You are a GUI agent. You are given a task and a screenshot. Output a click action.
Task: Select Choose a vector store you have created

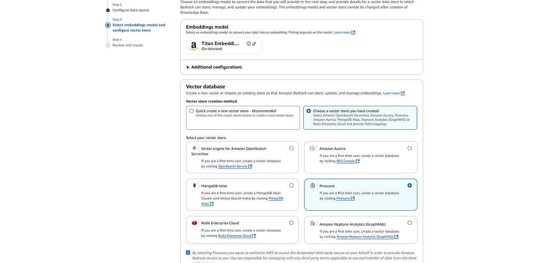click(308, 111)
